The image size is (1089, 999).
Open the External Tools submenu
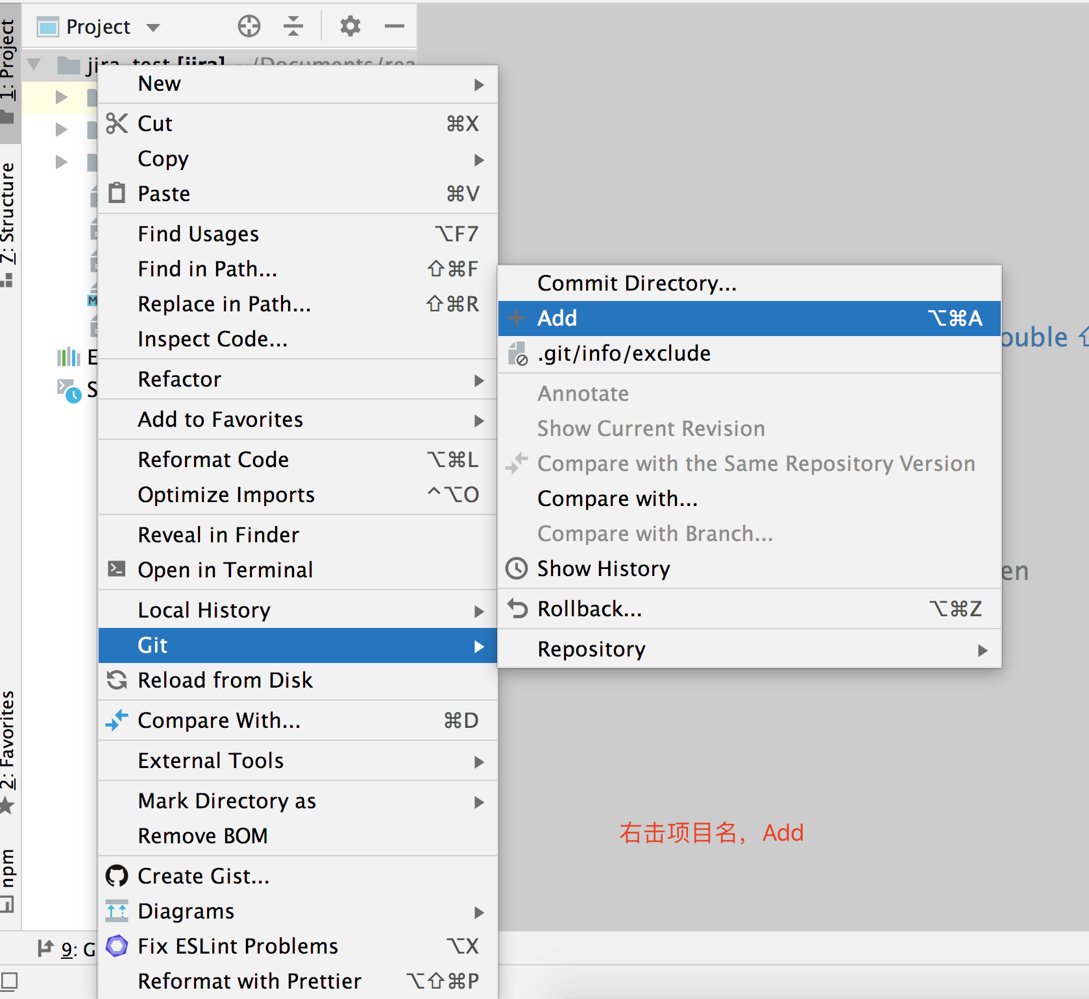(x=298, y=760)
